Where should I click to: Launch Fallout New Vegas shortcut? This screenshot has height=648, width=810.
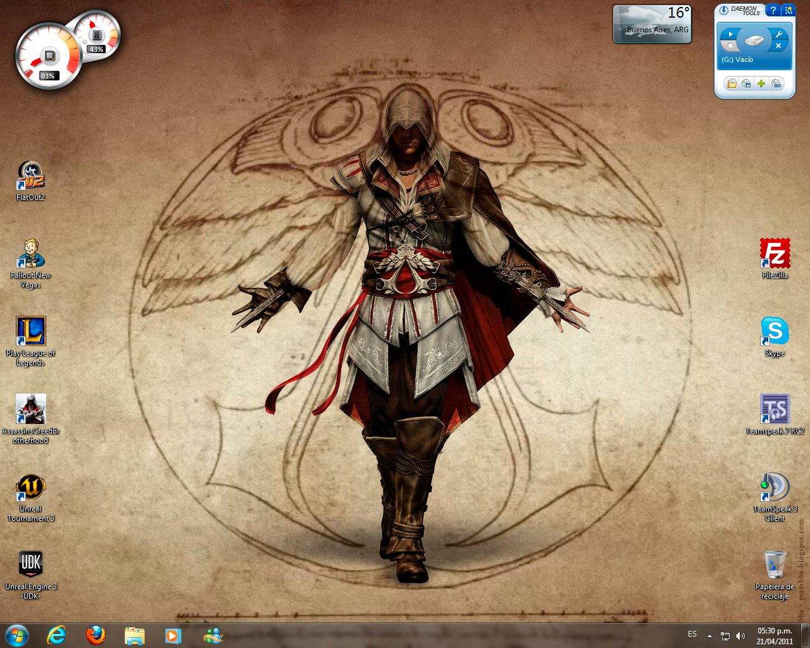click(30, 263)
